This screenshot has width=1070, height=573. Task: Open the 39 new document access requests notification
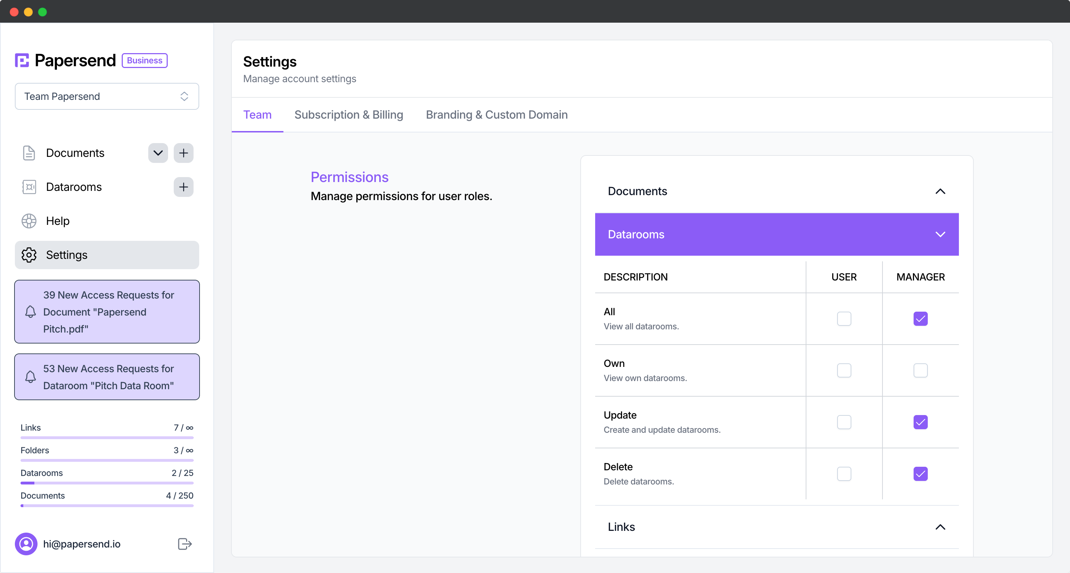[107, 312]
